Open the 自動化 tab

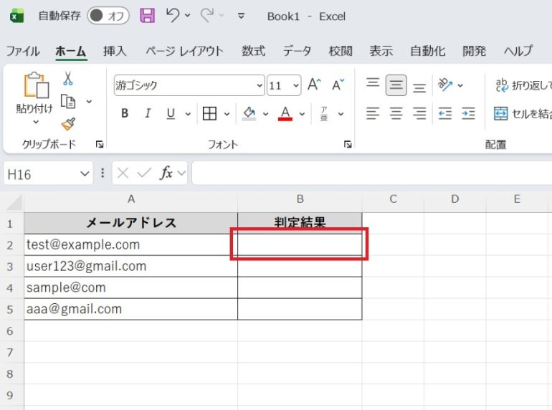click(428, 51)
